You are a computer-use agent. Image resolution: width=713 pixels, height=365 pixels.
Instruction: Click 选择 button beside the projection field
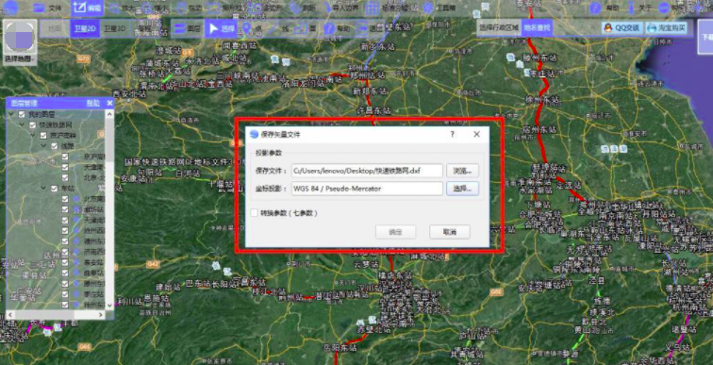(x=462, y=189)
